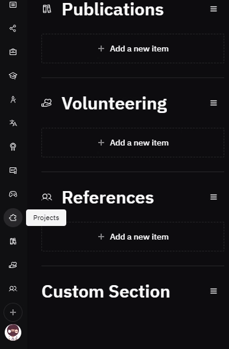Expand Volunteering section hamburger menu
Screen dimensions: 229x349
(214, 103)
